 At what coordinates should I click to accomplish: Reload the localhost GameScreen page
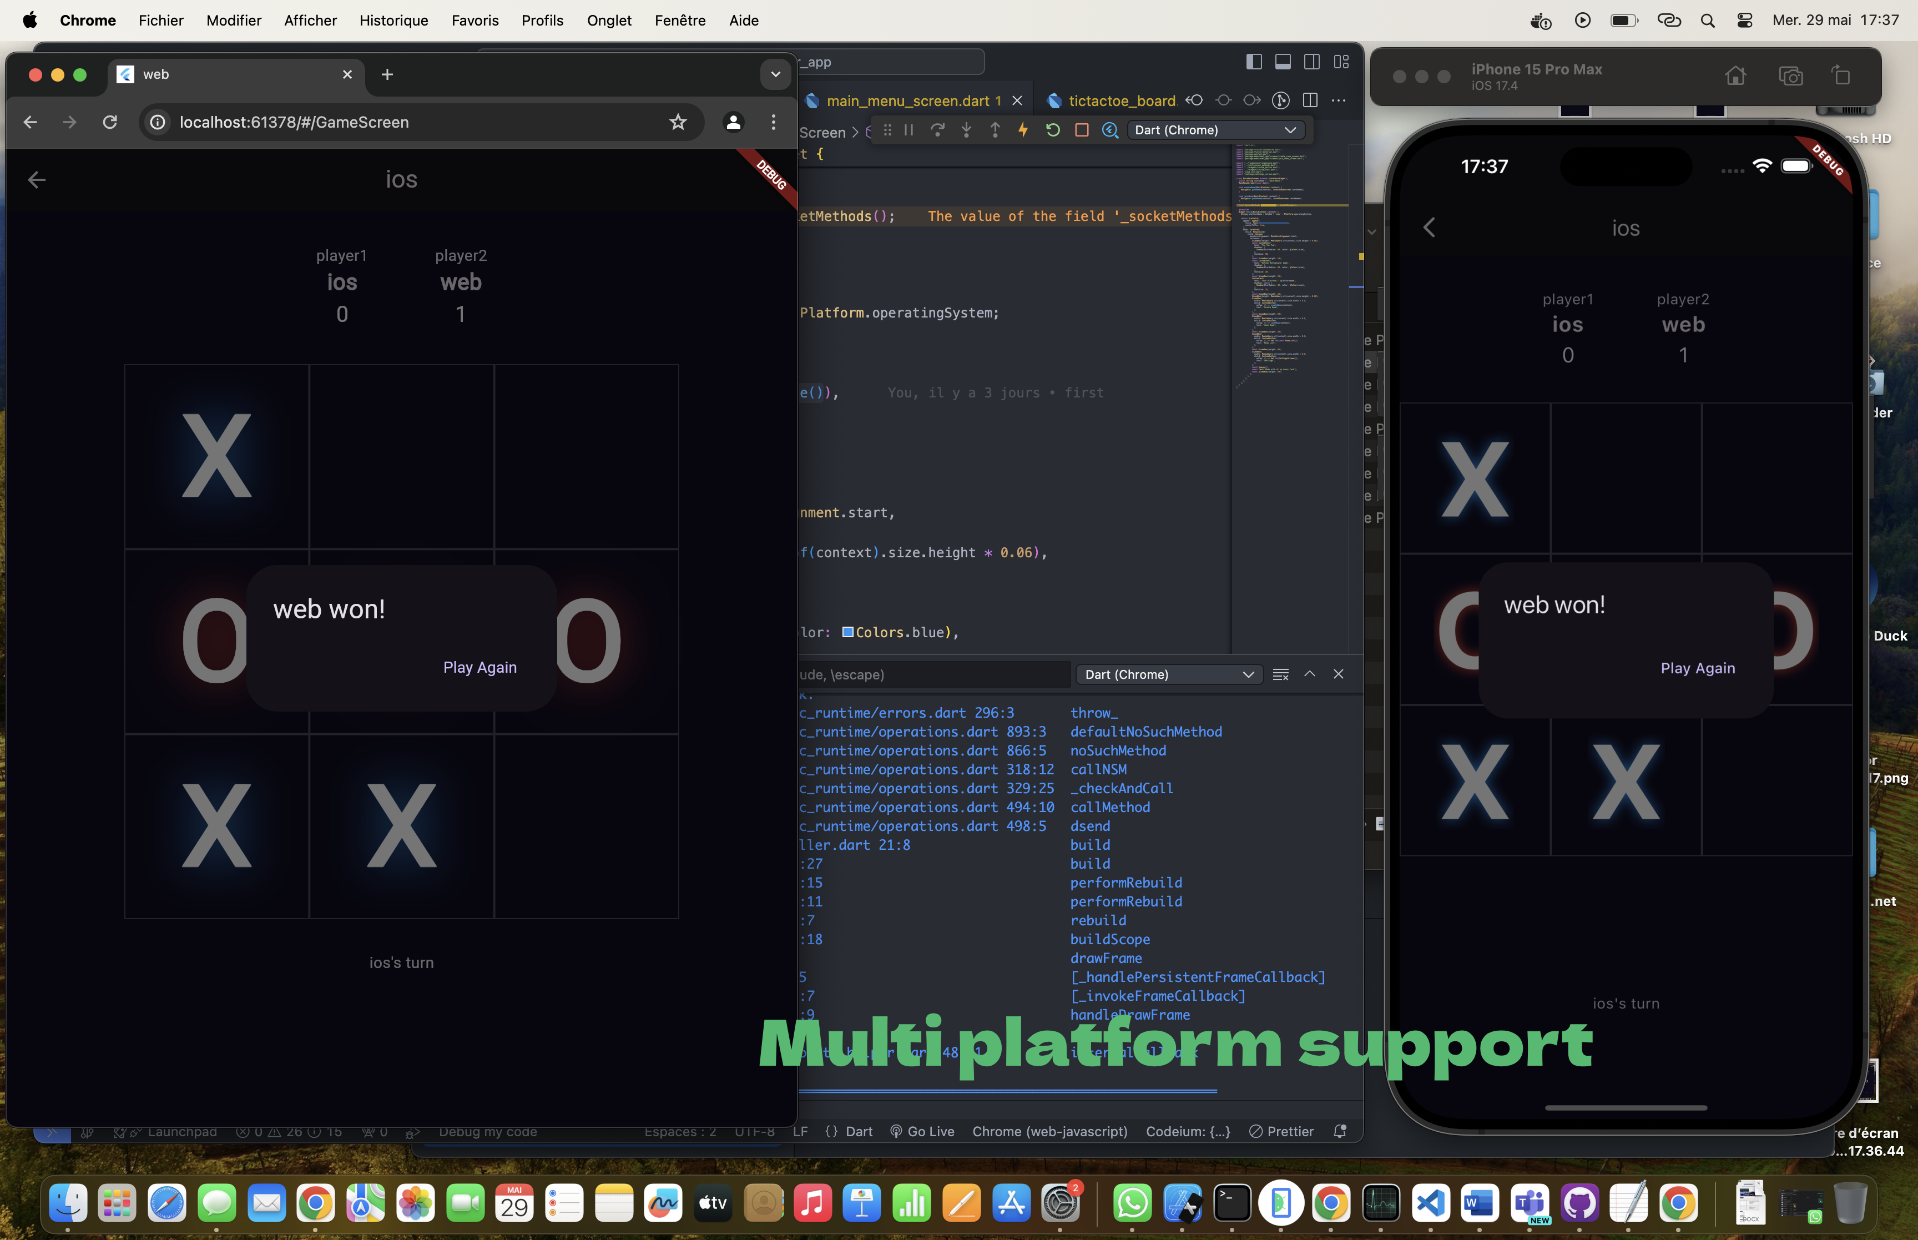[110, 122]
